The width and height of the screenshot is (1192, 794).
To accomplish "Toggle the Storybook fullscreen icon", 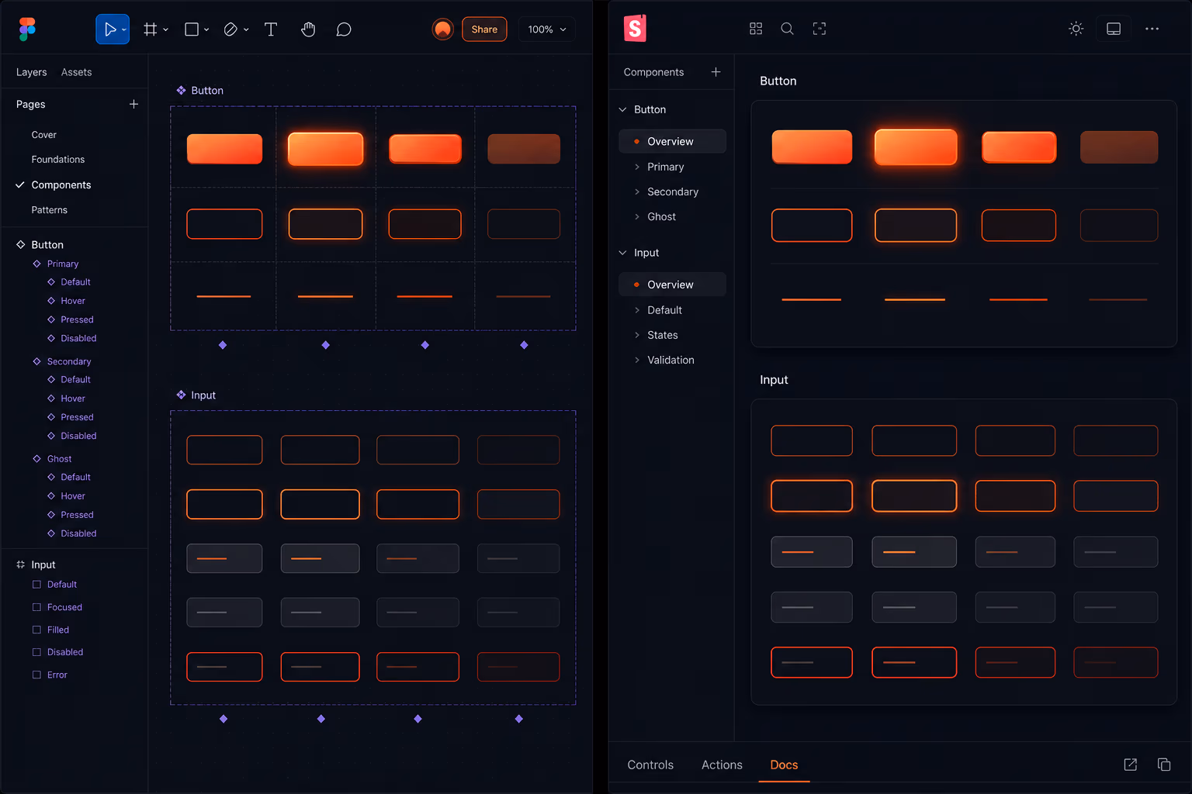I will (819, 29).
